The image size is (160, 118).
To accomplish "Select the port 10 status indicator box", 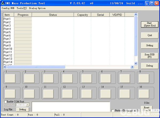I will pos(29,94).
